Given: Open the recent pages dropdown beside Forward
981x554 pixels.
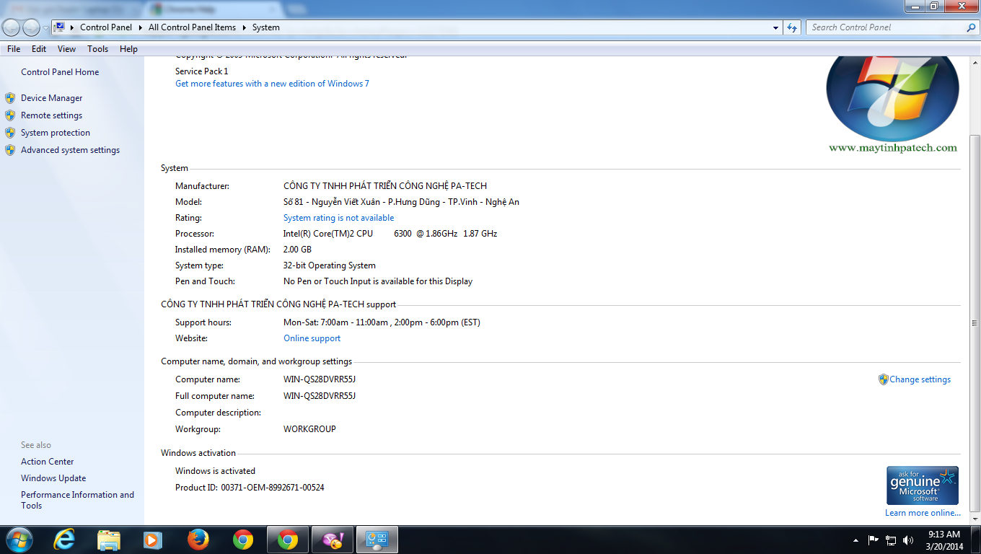Looking at the screenshot, I should tap(45, 28).
